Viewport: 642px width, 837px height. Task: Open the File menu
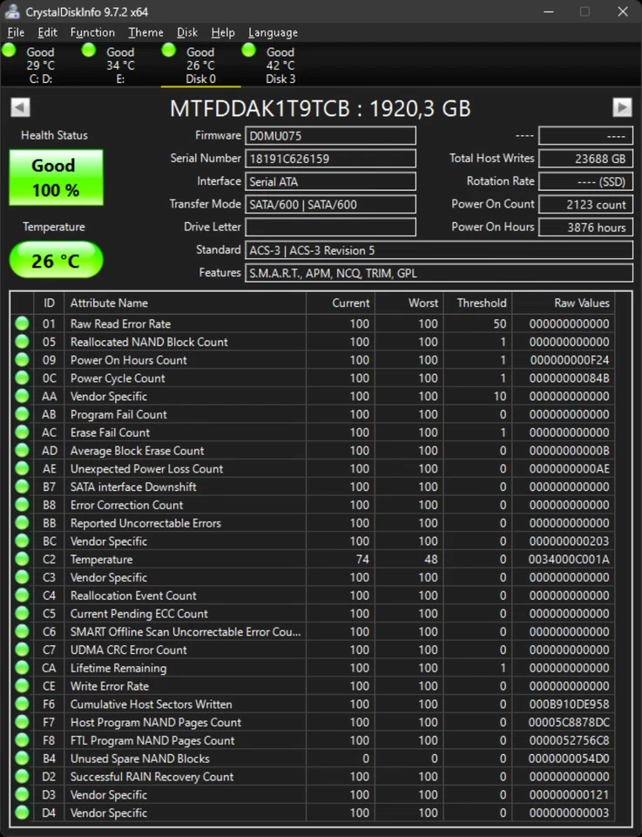point(16,32)
